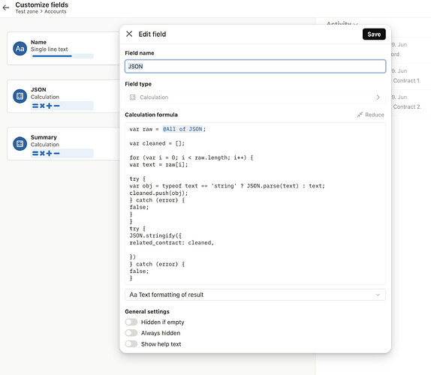Viewport: 431px width, 375px height.
Task: Click the @All of JSON reference token
Action: 182,129
